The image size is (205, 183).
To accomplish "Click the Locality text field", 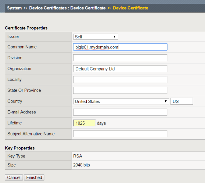I will 120,80.
